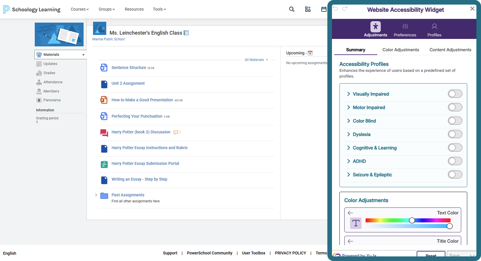This screenshot has height=261, width=481.
Task: Click the Sentence Structure Word document icon
Action: [104, 68]
